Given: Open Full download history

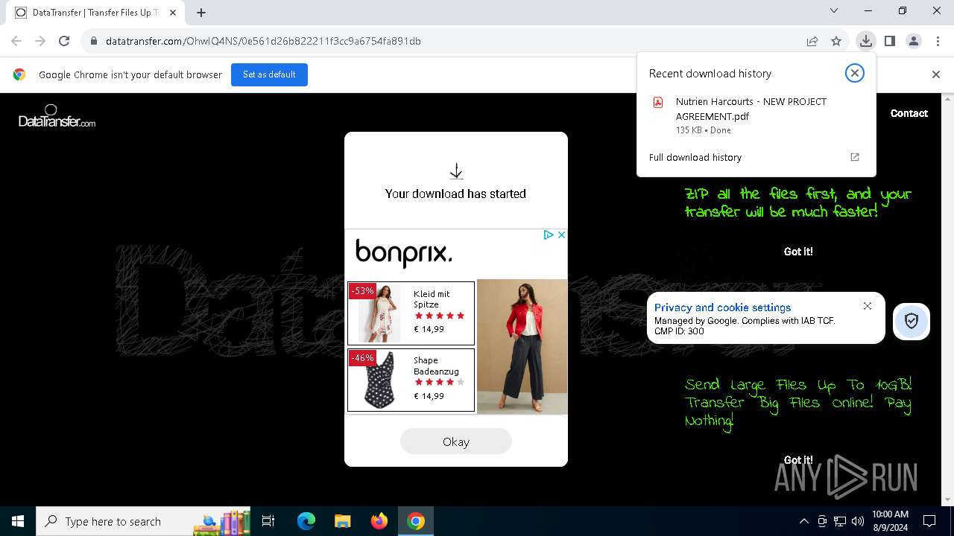Looking at the screenshot, I should coord(695,157).
